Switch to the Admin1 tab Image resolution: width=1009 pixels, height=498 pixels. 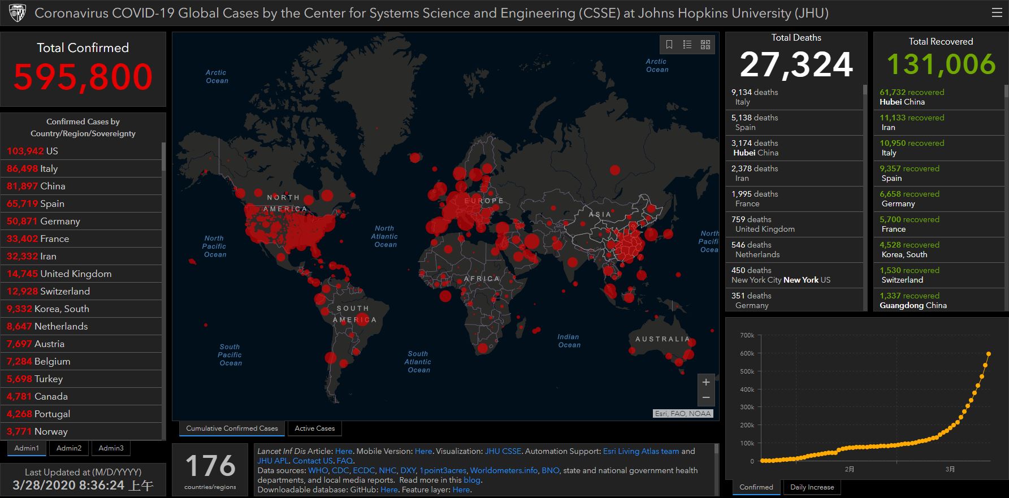coord(27,448)
